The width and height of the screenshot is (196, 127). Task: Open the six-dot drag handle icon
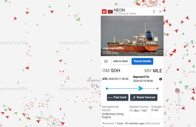154,12
